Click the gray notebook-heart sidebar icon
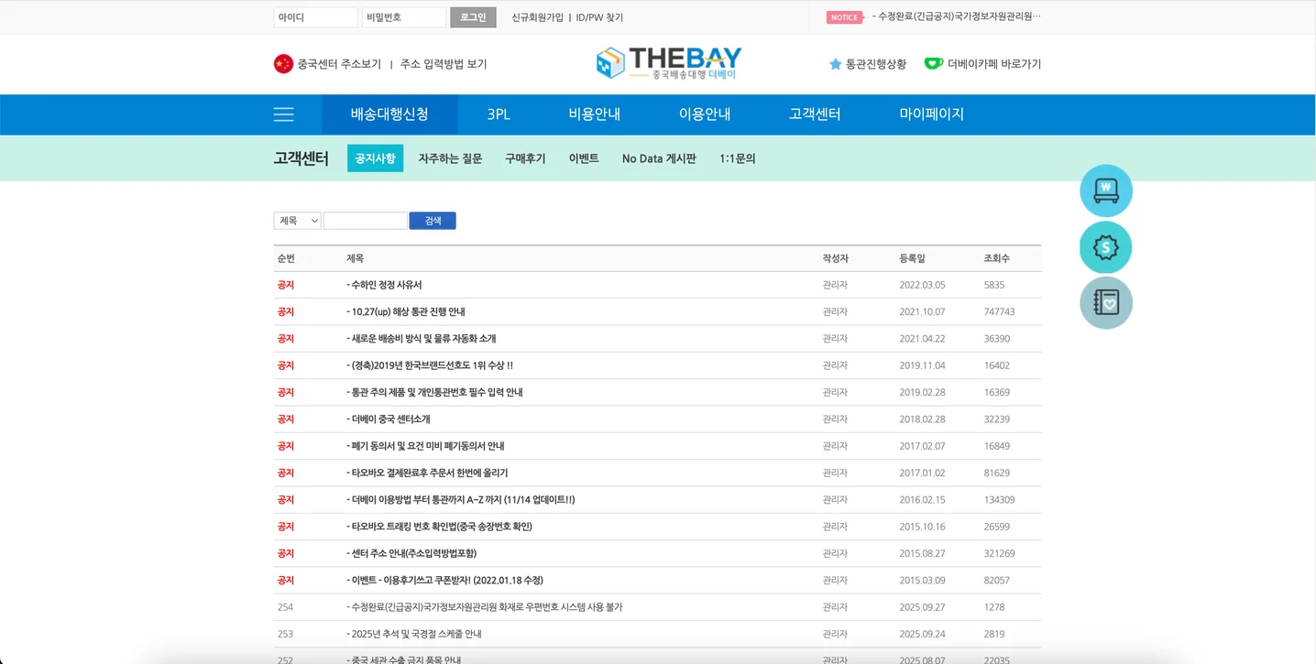Screen dimensions: 1316x664 tap(1105, 302)
